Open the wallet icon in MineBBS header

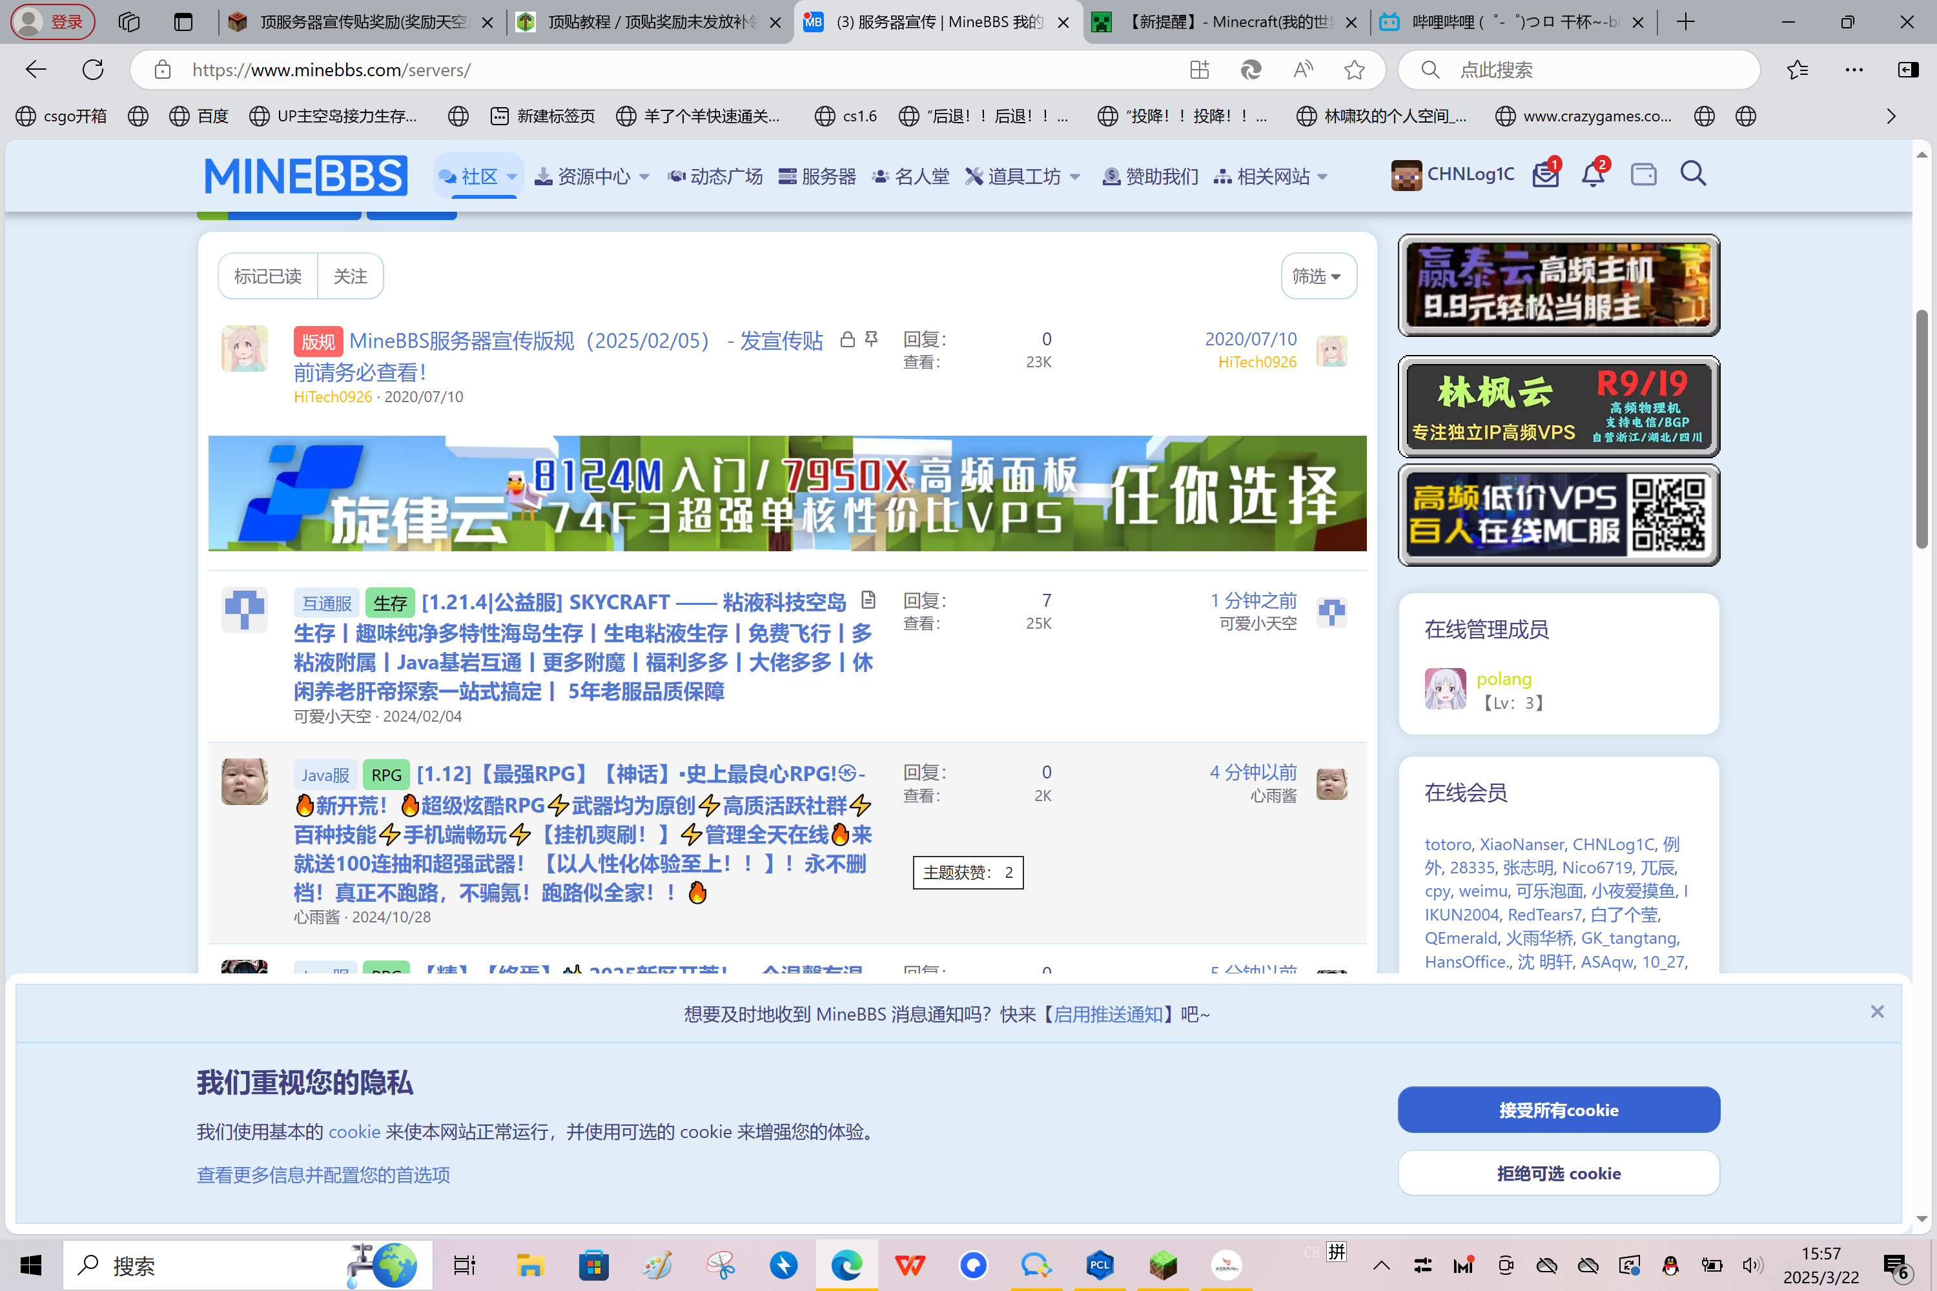pyautogui.click(x=1643, y=174)
